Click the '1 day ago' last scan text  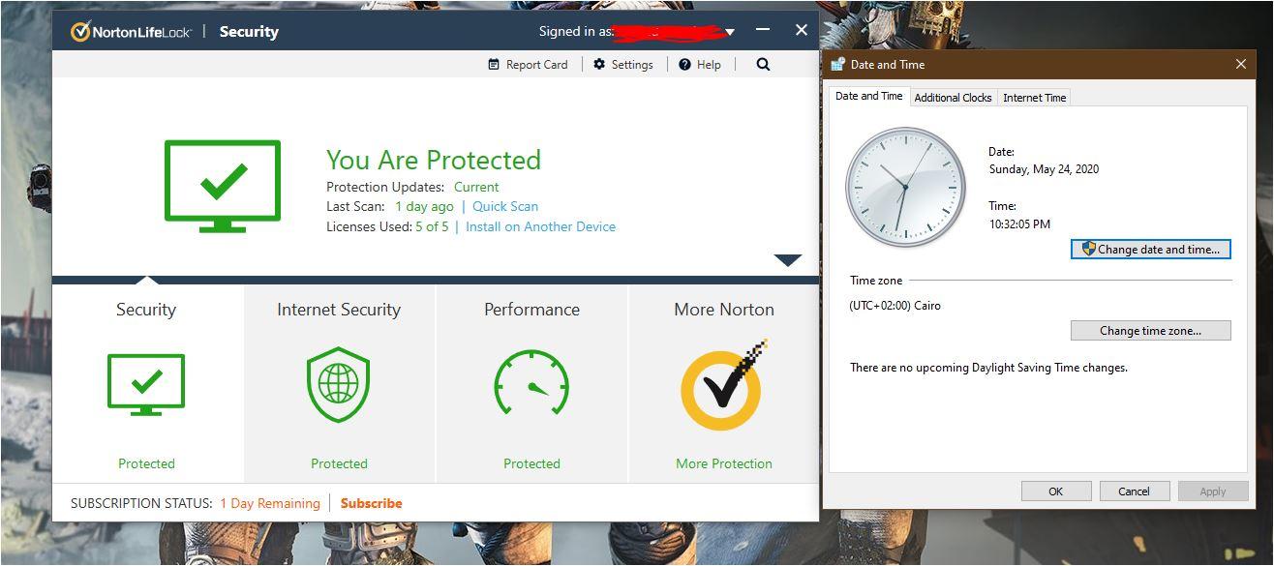pyautogui.click(x=424, y=206)
